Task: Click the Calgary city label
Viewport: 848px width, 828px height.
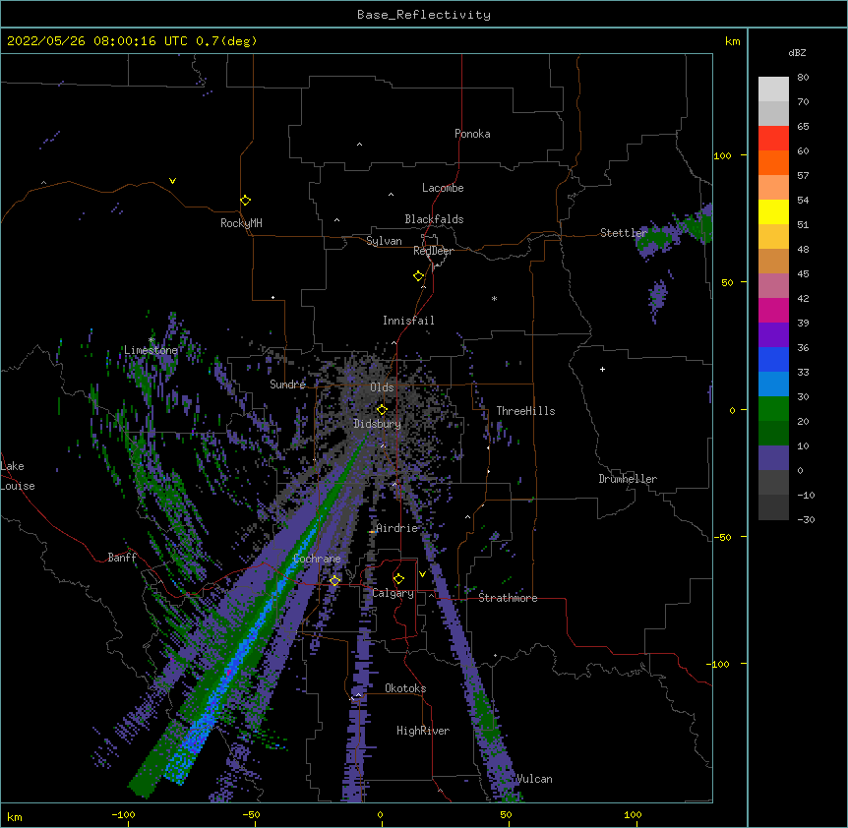Action: pos(393,593)
